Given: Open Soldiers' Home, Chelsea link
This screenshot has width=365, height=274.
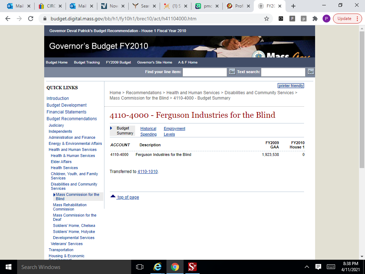Looking at the screenshot, I should 74,225.
